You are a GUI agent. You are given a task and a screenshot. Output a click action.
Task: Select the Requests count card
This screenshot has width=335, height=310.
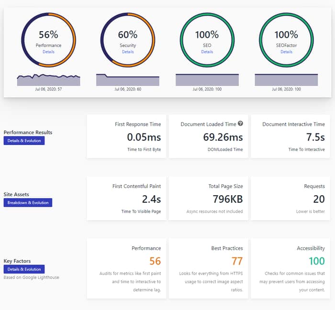(290, 199)
